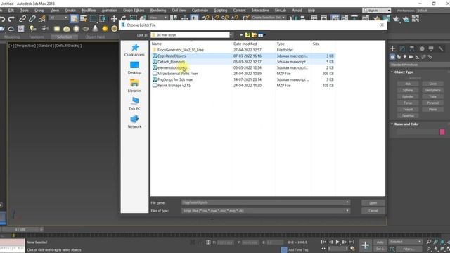450x253 pixels.
Task: Click the cone primitive icon in second toolbar
Action: coord(96,29)
